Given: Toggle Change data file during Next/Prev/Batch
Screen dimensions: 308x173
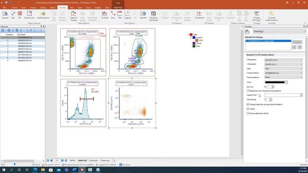Looking at the screenshot, I should pos(248,104).
